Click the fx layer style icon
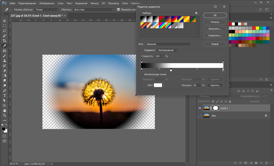The height and width of the screenshot is (166, 274). (x=241, y=163)
